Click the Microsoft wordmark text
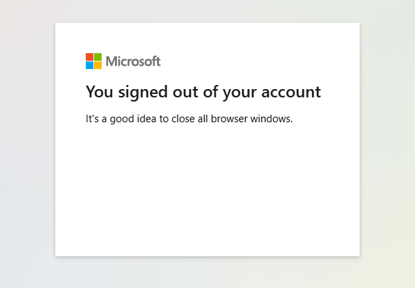Image resolution: width=415 pixels, height=288 pixels. (133, 61)
